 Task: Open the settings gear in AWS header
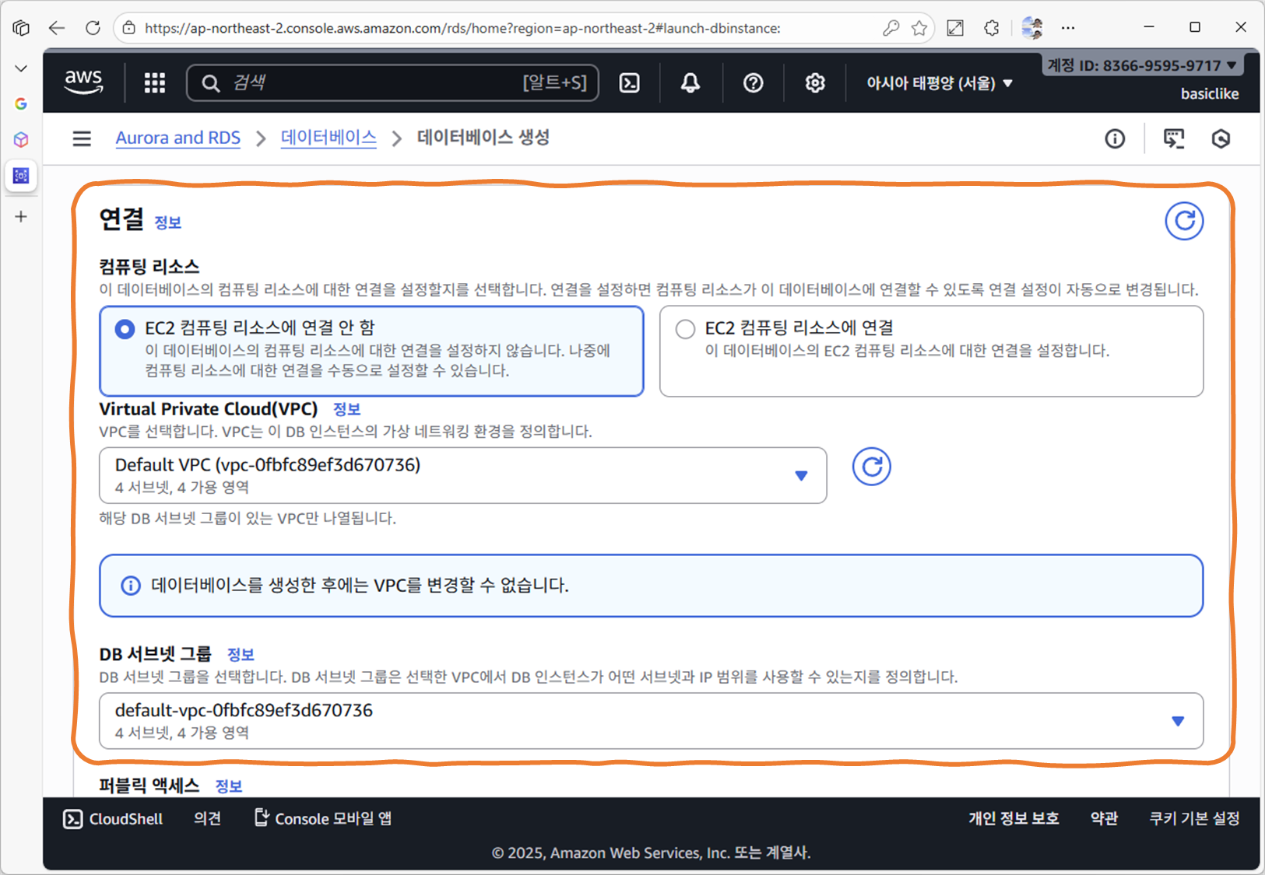point(815,82)
